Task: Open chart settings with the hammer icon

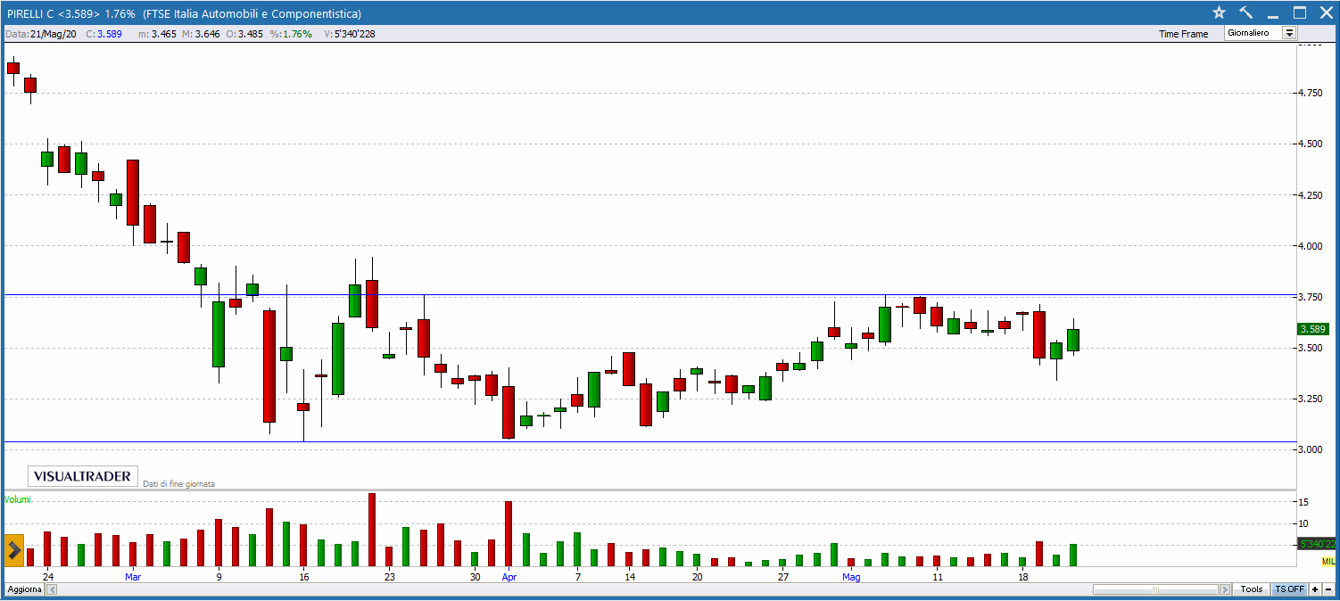Action: click(x=1246, y=12)
